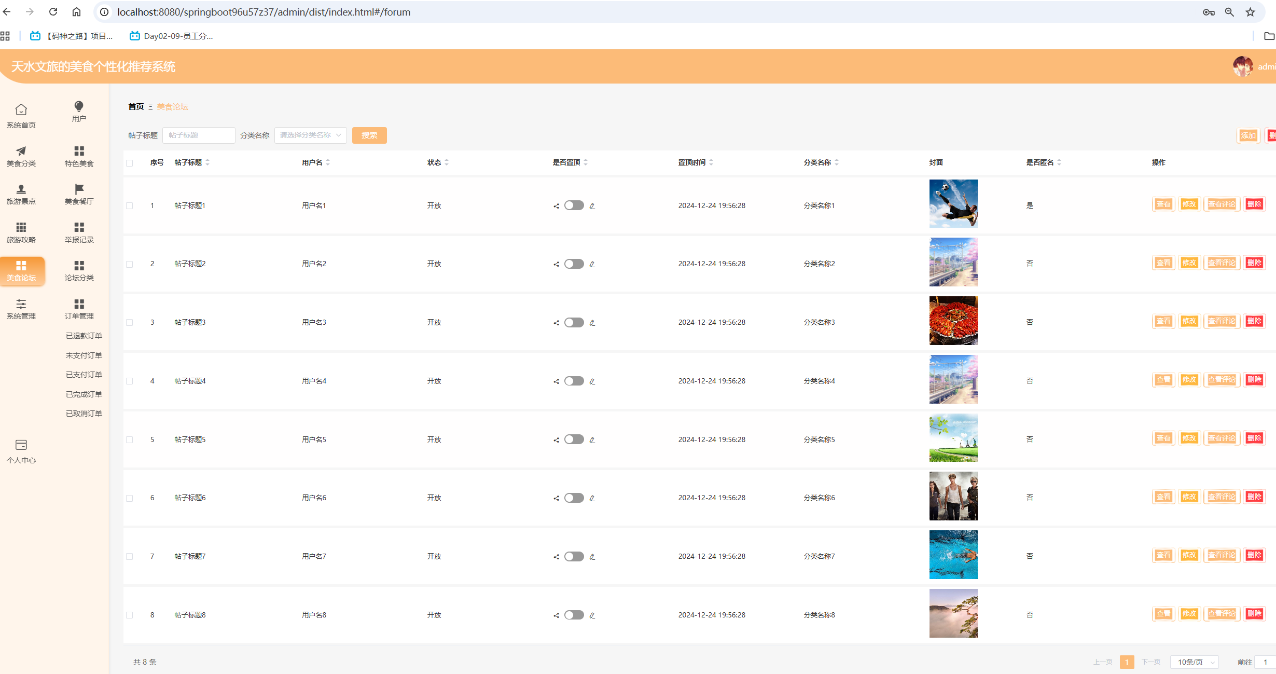
Task: Open the 请选择分类名称 dropdown
Action: (310, 135)
